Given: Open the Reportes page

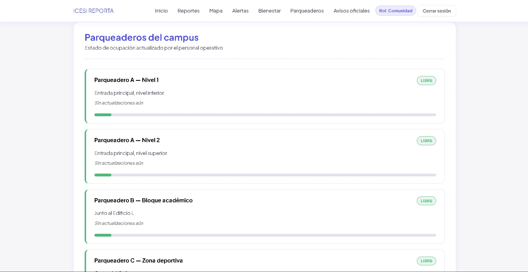Looking at the screenshot, I should pyautogui.click(x=189, y=11).
